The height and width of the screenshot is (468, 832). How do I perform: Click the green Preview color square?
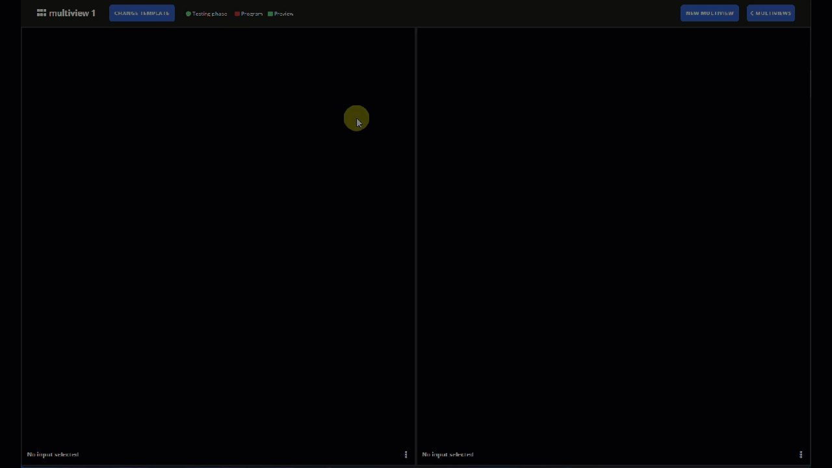[270, 14]
